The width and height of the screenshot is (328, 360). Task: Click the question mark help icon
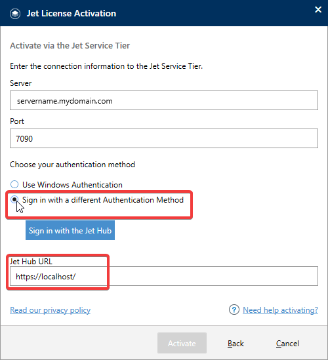(x=234, y=310)
